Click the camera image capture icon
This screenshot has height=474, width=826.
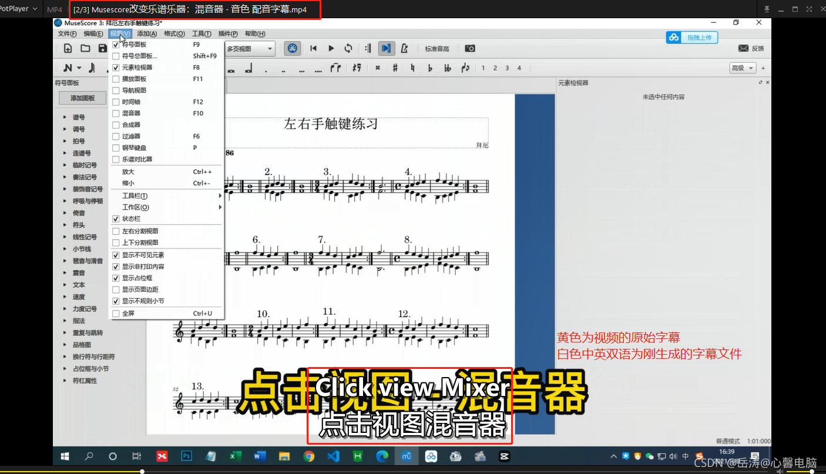pyautogui.click(x=470, y=49)
